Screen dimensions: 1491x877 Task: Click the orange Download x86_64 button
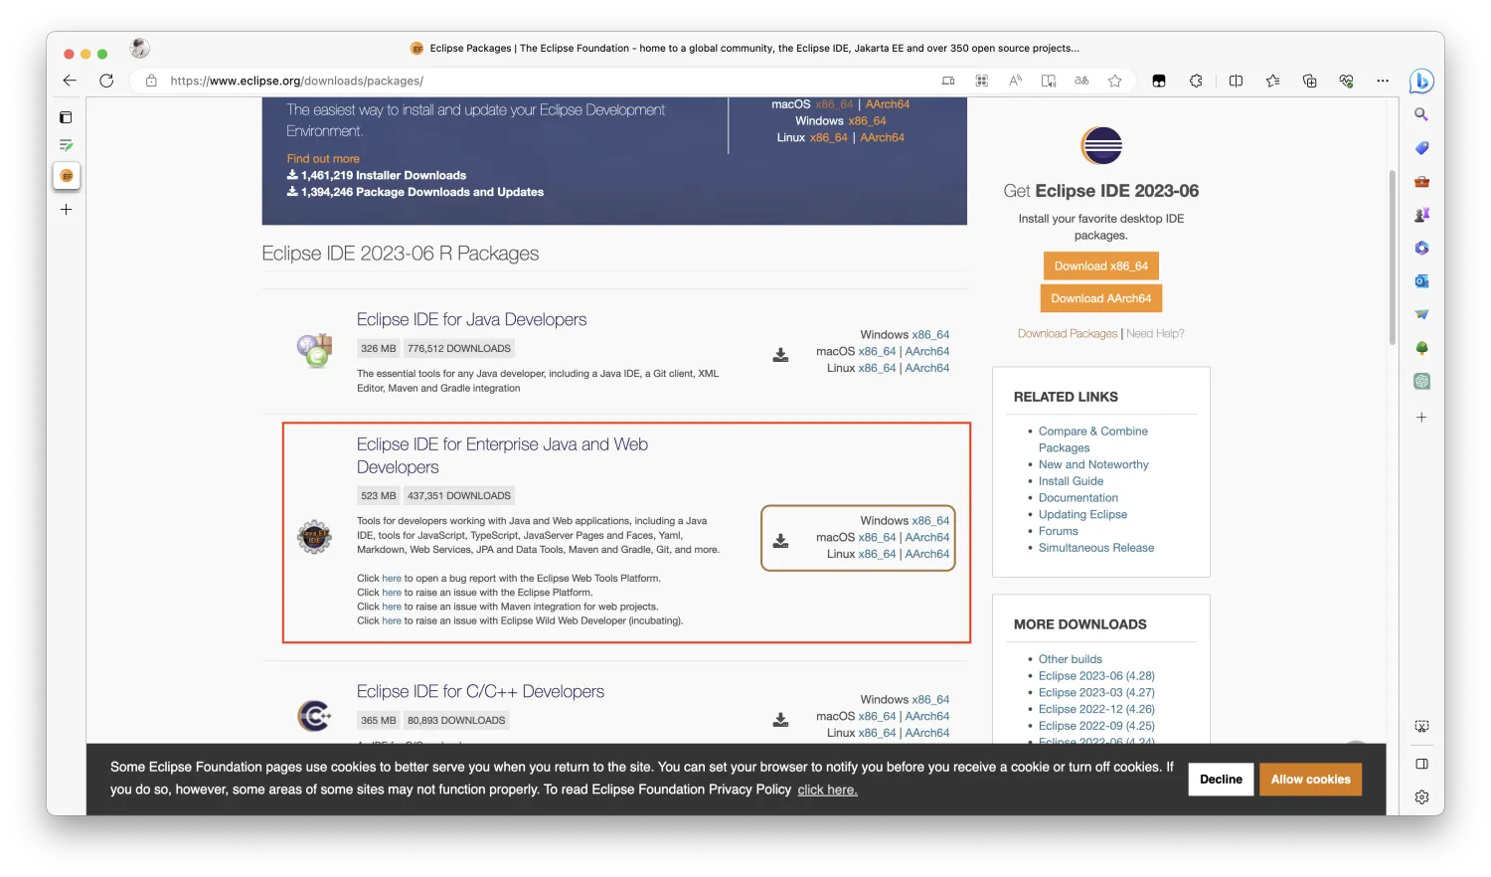(x=1100, y=265)
